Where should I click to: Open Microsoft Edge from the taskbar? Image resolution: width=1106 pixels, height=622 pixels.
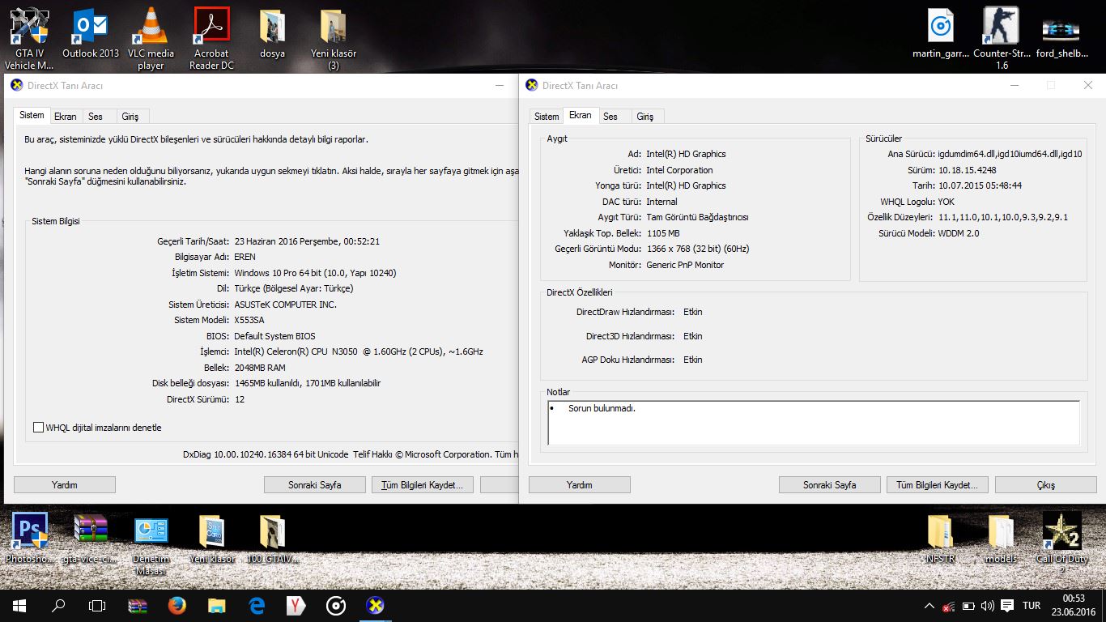click(257, 605)
